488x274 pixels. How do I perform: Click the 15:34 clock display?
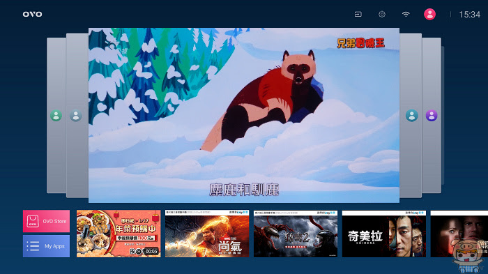[x=470, y=15]
